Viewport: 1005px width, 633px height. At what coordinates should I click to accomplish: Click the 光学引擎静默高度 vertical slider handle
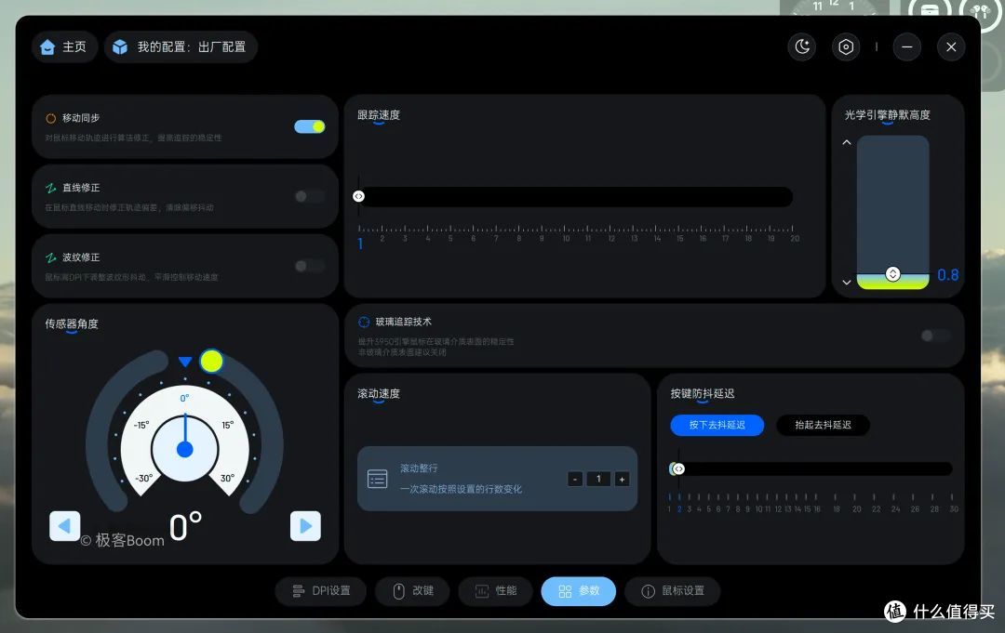pos(892,274)
